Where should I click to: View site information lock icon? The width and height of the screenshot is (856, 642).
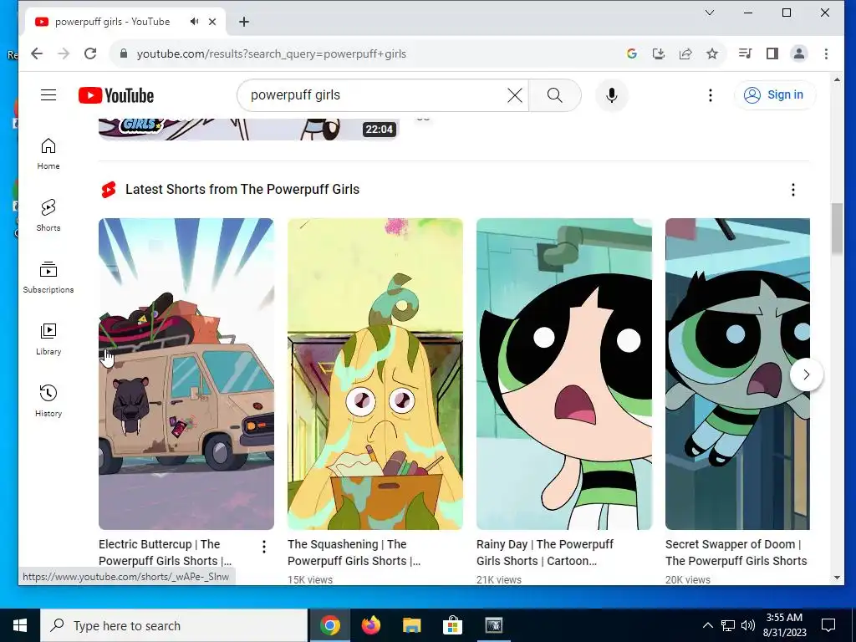click(x=124, y=53)
